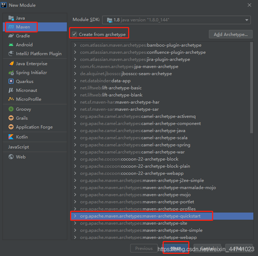Select camel-archetype-spring row
Image resolution: width=258 pixels, height=256 pixels.
[x=162, y=145]
